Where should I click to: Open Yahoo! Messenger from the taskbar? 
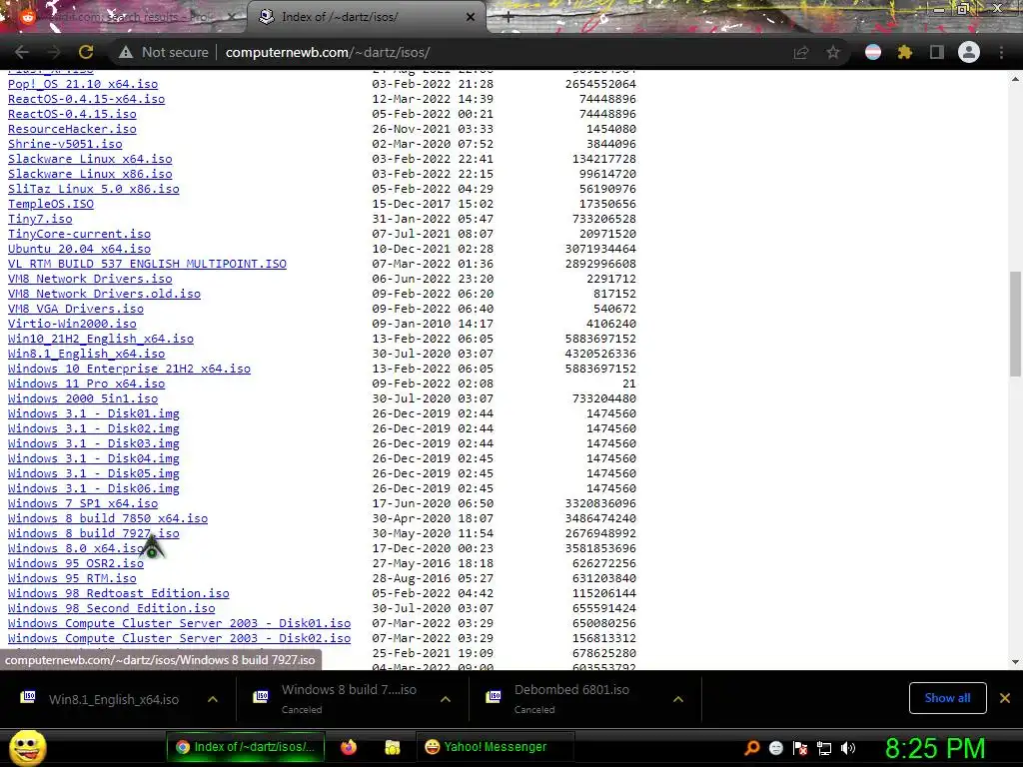coord(495,747)
